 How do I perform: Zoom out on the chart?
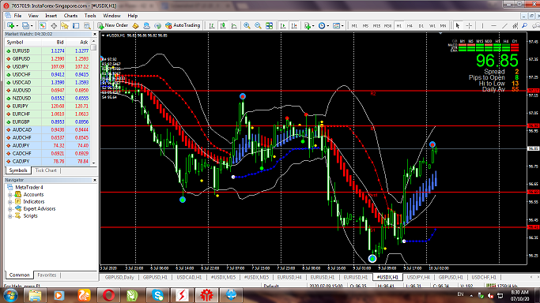(258, 25)
